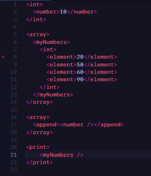Fold the <print> block at line 20

click(22, 147)
